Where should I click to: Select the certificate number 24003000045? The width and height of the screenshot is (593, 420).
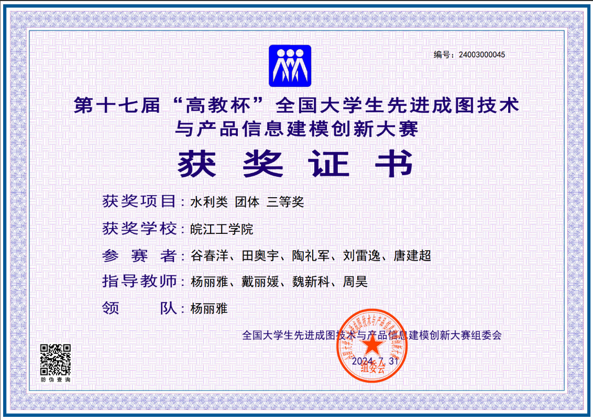click(482, 54)
